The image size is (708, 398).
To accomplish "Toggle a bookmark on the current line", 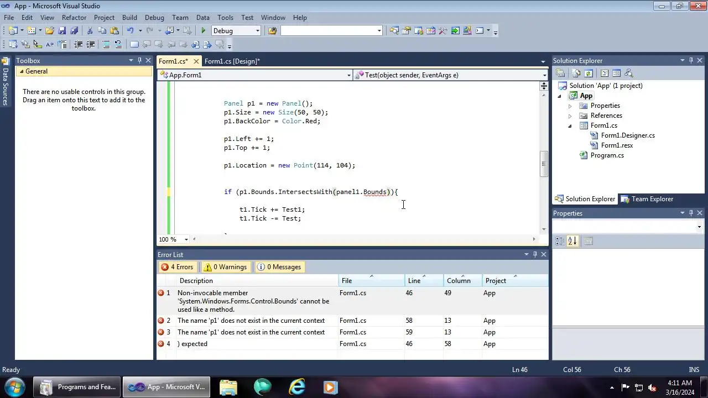I will point(134,45).
